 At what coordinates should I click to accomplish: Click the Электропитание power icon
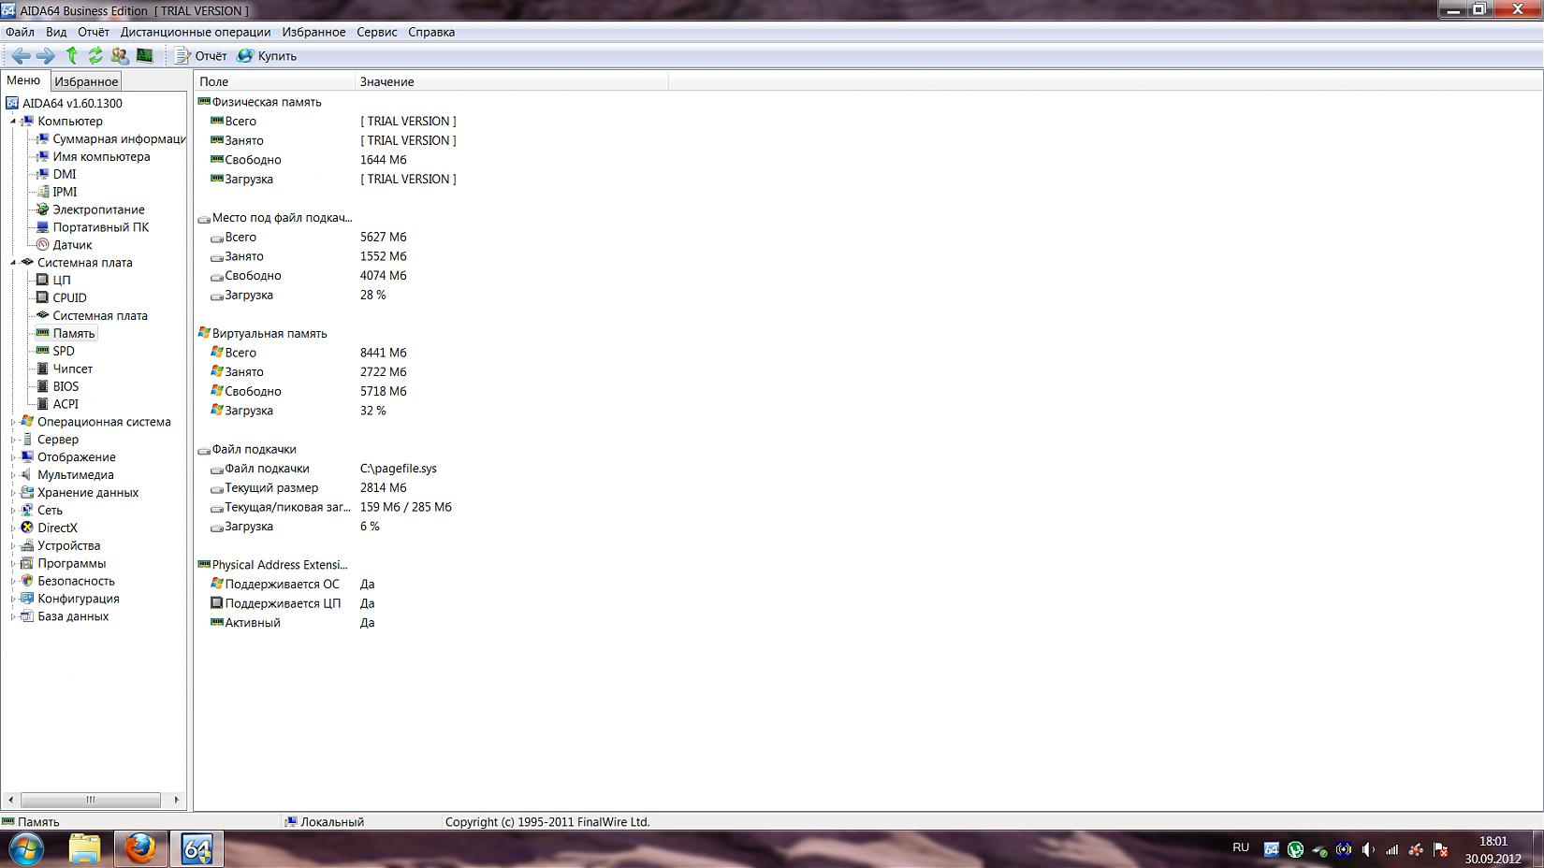42,210
